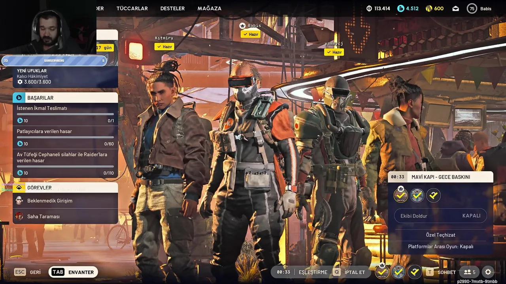Click İstenen İkmal Teslimatı progress bar
Image resolution: width=506 pixels, height=284 pixels.
65,114
